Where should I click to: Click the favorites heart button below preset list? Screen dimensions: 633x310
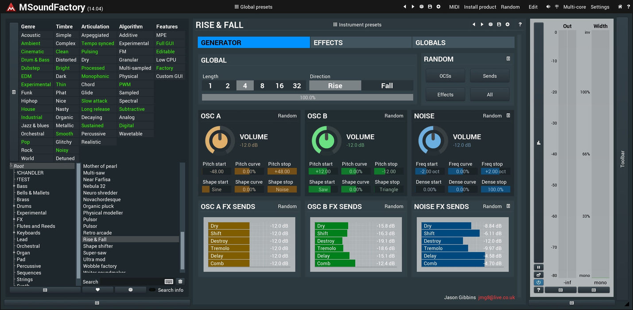coord(98,290)
